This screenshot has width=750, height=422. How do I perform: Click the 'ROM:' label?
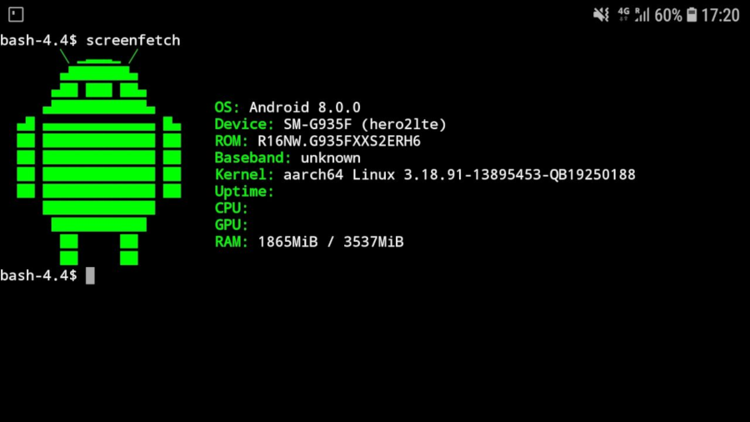click(231, 141)
